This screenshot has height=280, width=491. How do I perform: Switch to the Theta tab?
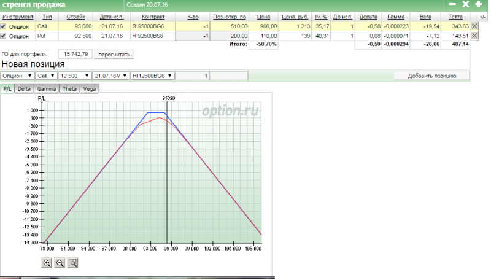point(69,89)
